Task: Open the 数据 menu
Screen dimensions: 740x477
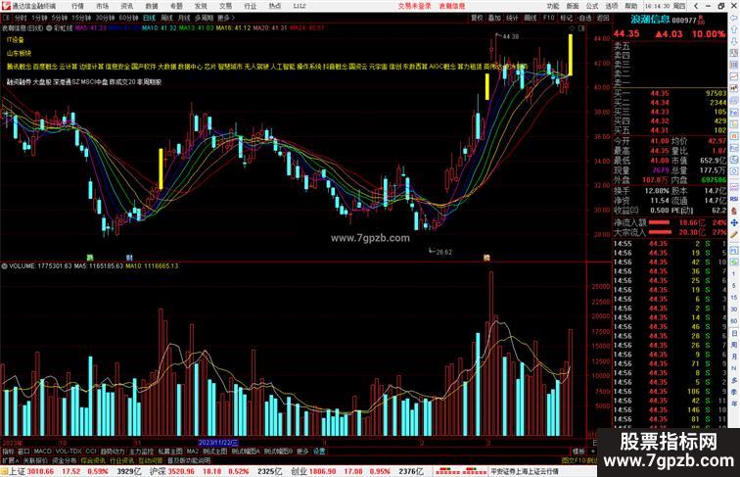Action: pyautogui.click(x=152, y=6)
